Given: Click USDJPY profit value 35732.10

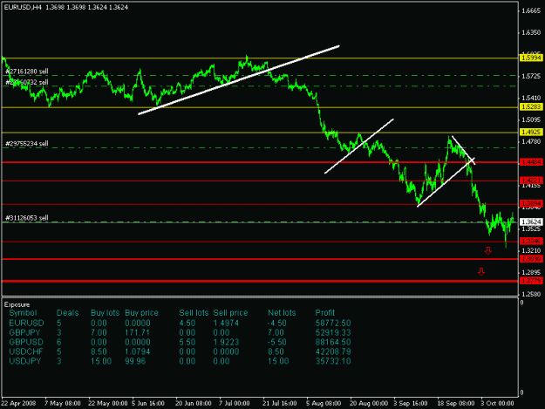Looking at the screenshot, I should pyautogui.click(x=333, y=361).
